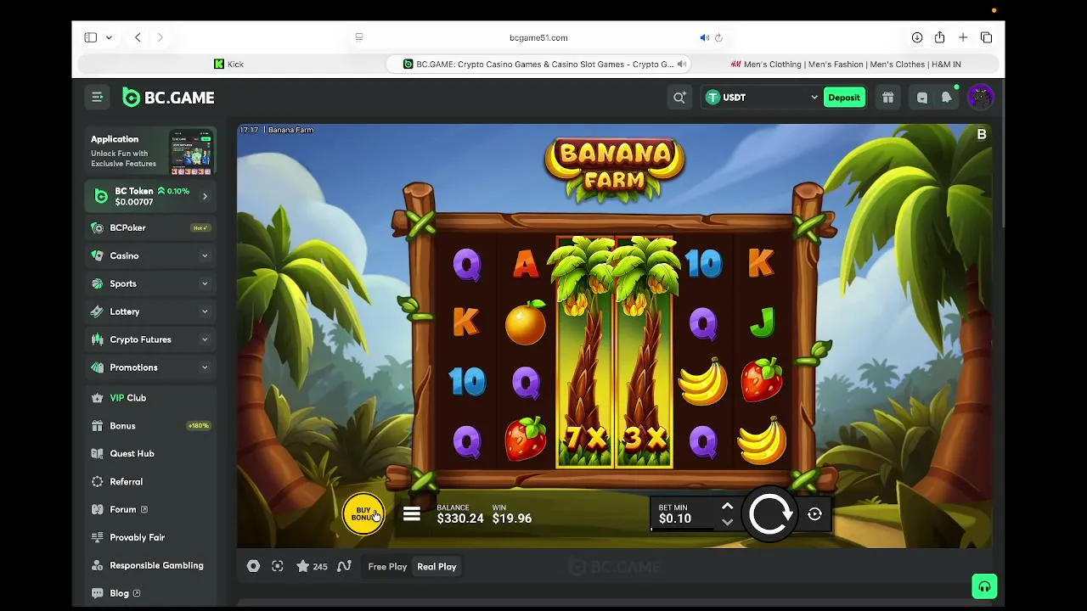Open the Forum external link

click(x=150, y=509)
